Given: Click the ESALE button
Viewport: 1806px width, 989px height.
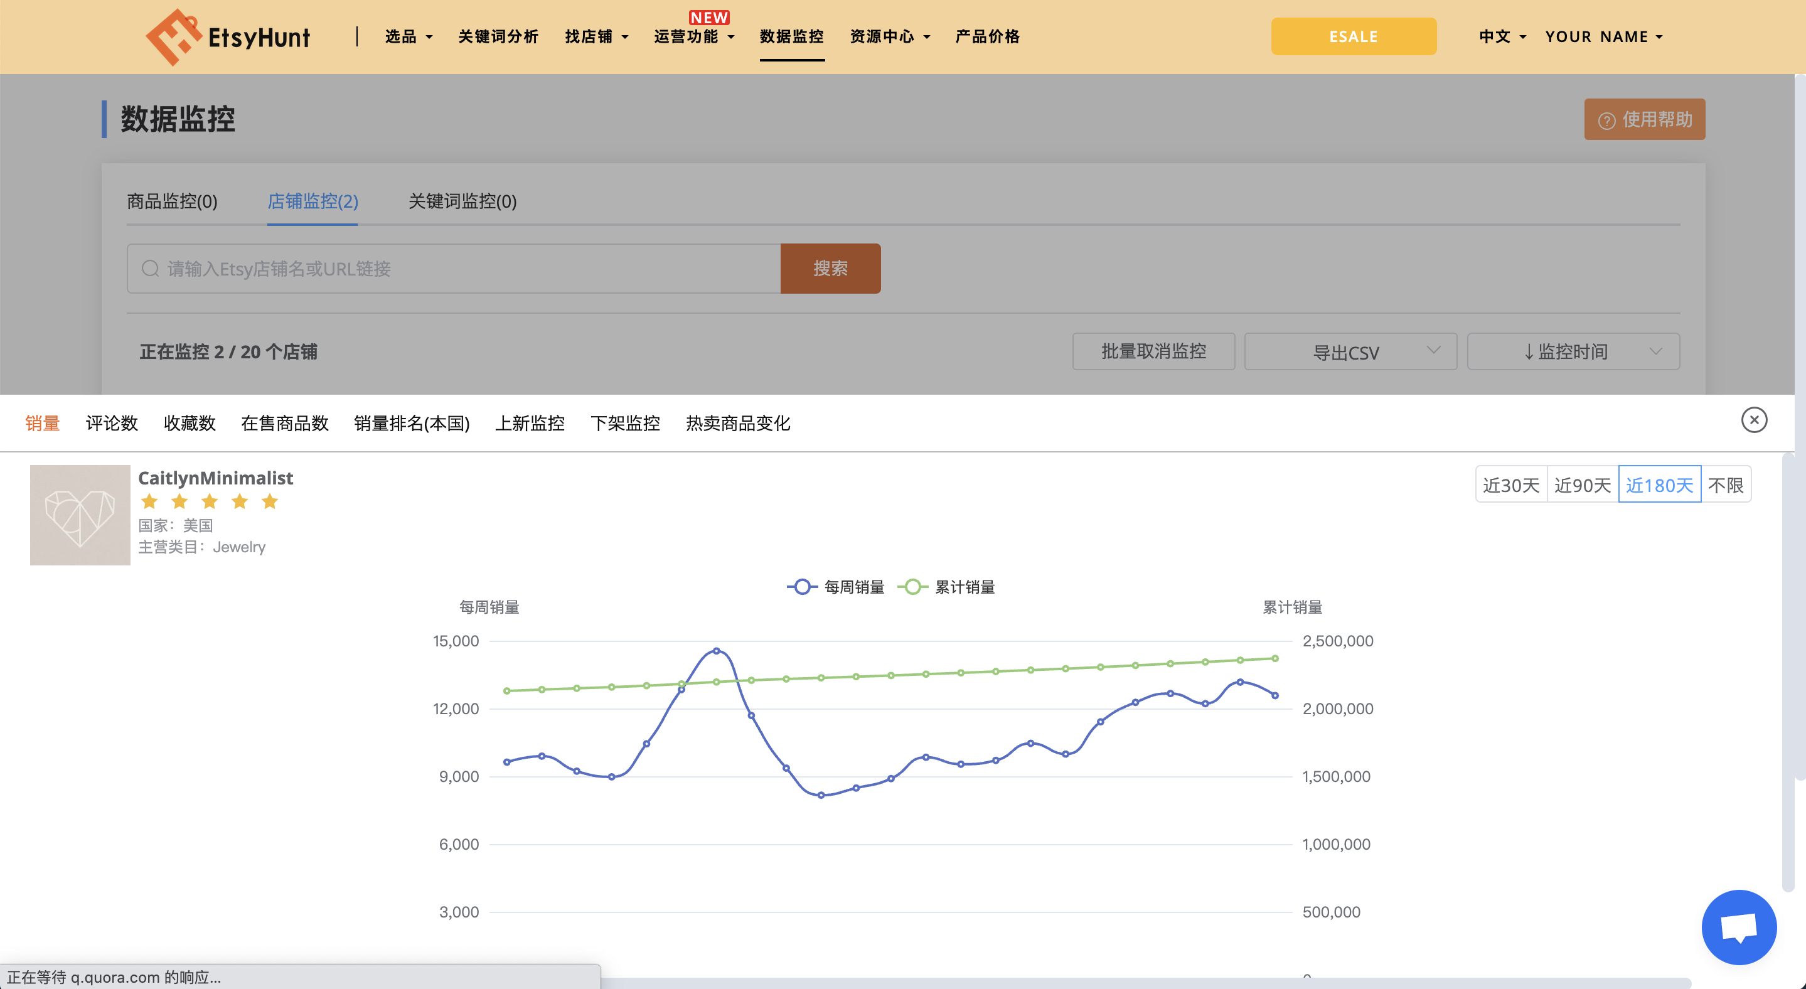Looking at the screenshot, I should 1353,36.
